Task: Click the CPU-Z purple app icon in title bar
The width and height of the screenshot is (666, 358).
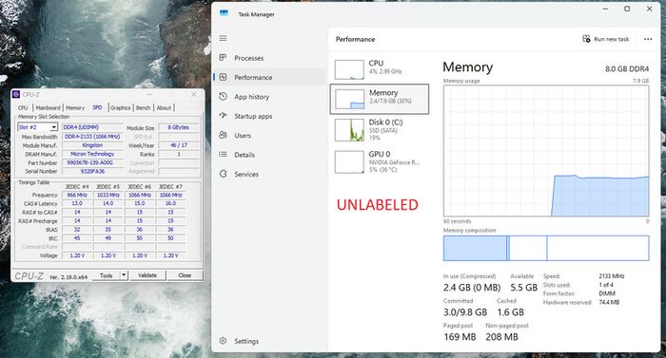Action: [x=16, y=94]
